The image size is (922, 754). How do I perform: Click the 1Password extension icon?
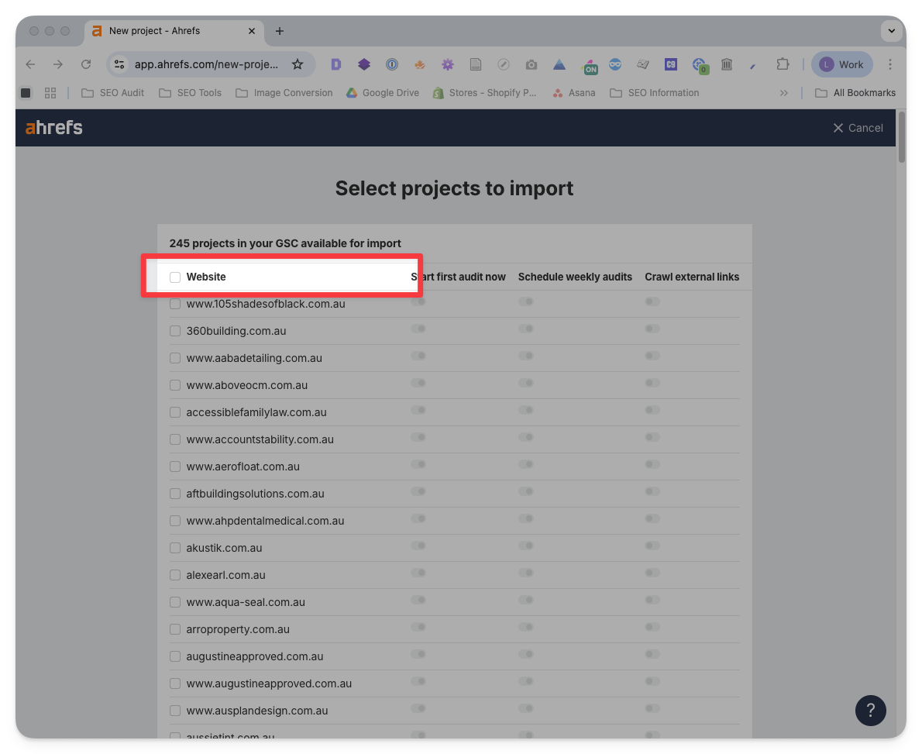pyautogui.click(x=392, y=64)
